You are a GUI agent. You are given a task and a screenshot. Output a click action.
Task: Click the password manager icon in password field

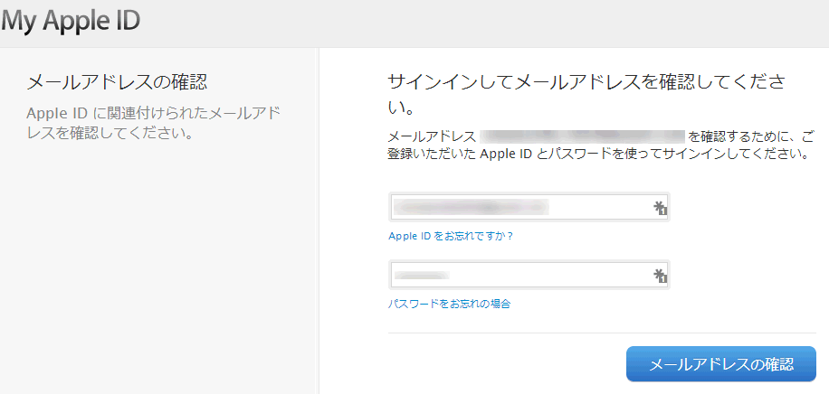(660, 275)
